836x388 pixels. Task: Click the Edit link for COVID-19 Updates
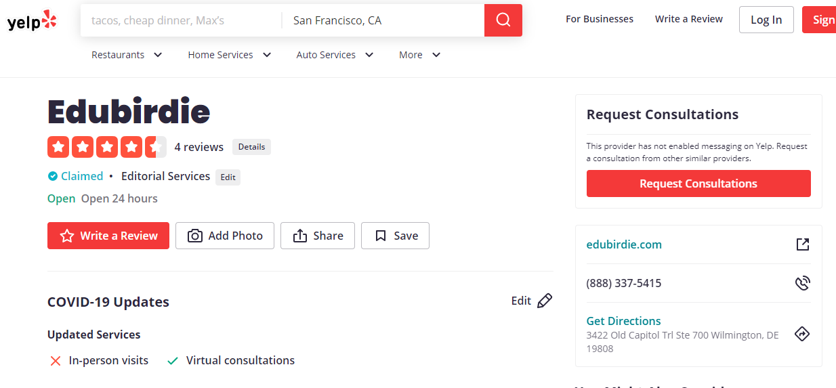(x=521, y=301)
